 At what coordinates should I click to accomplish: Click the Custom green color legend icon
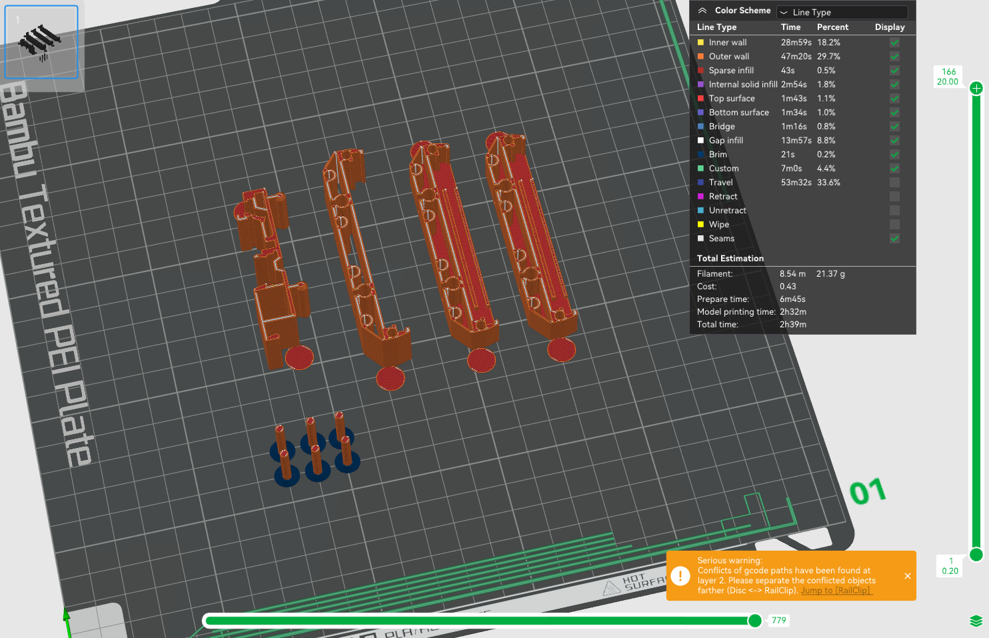click(700, 168)
